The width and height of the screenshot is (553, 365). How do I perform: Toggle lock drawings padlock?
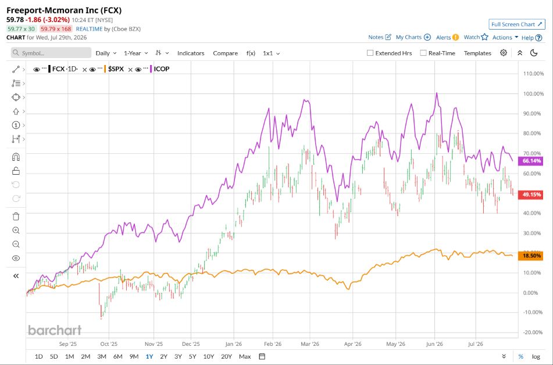click(16, 171)
